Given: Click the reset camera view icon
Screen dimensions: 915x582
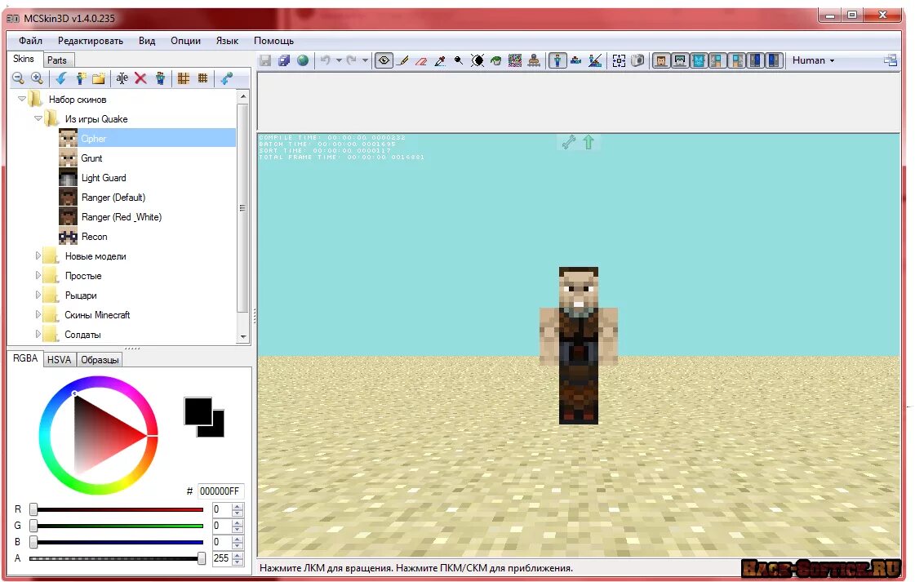Looking at the screenshot, I should [x=619, y=60].
